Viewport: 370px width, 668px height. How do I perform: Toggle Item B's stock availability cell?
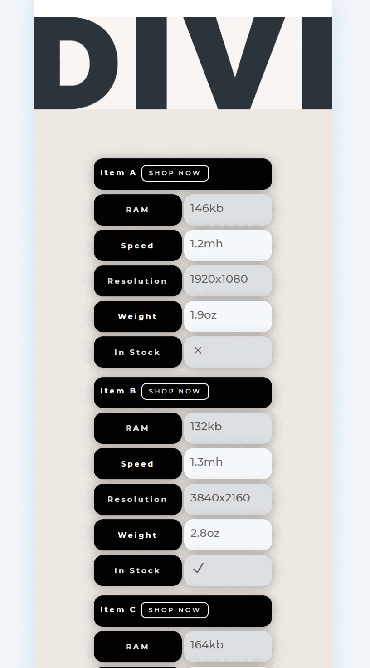(228, 570)
